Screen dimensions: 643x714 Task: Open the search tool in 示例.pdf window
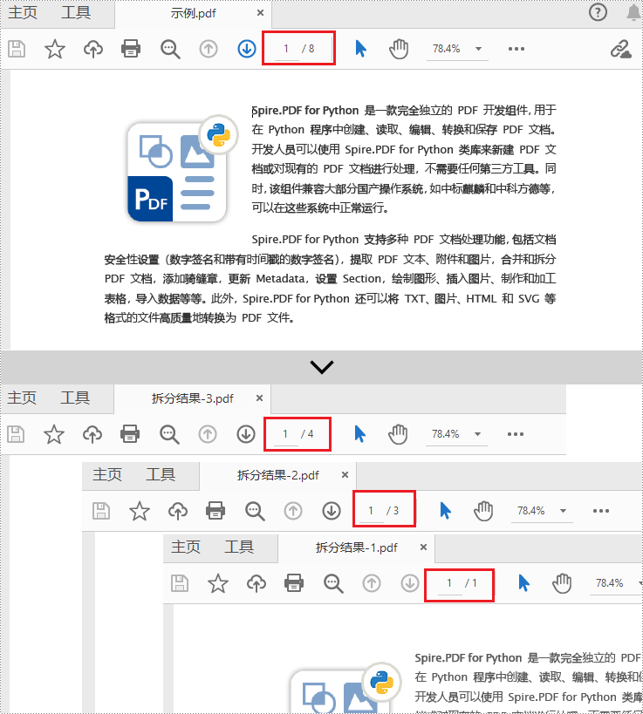170,49
